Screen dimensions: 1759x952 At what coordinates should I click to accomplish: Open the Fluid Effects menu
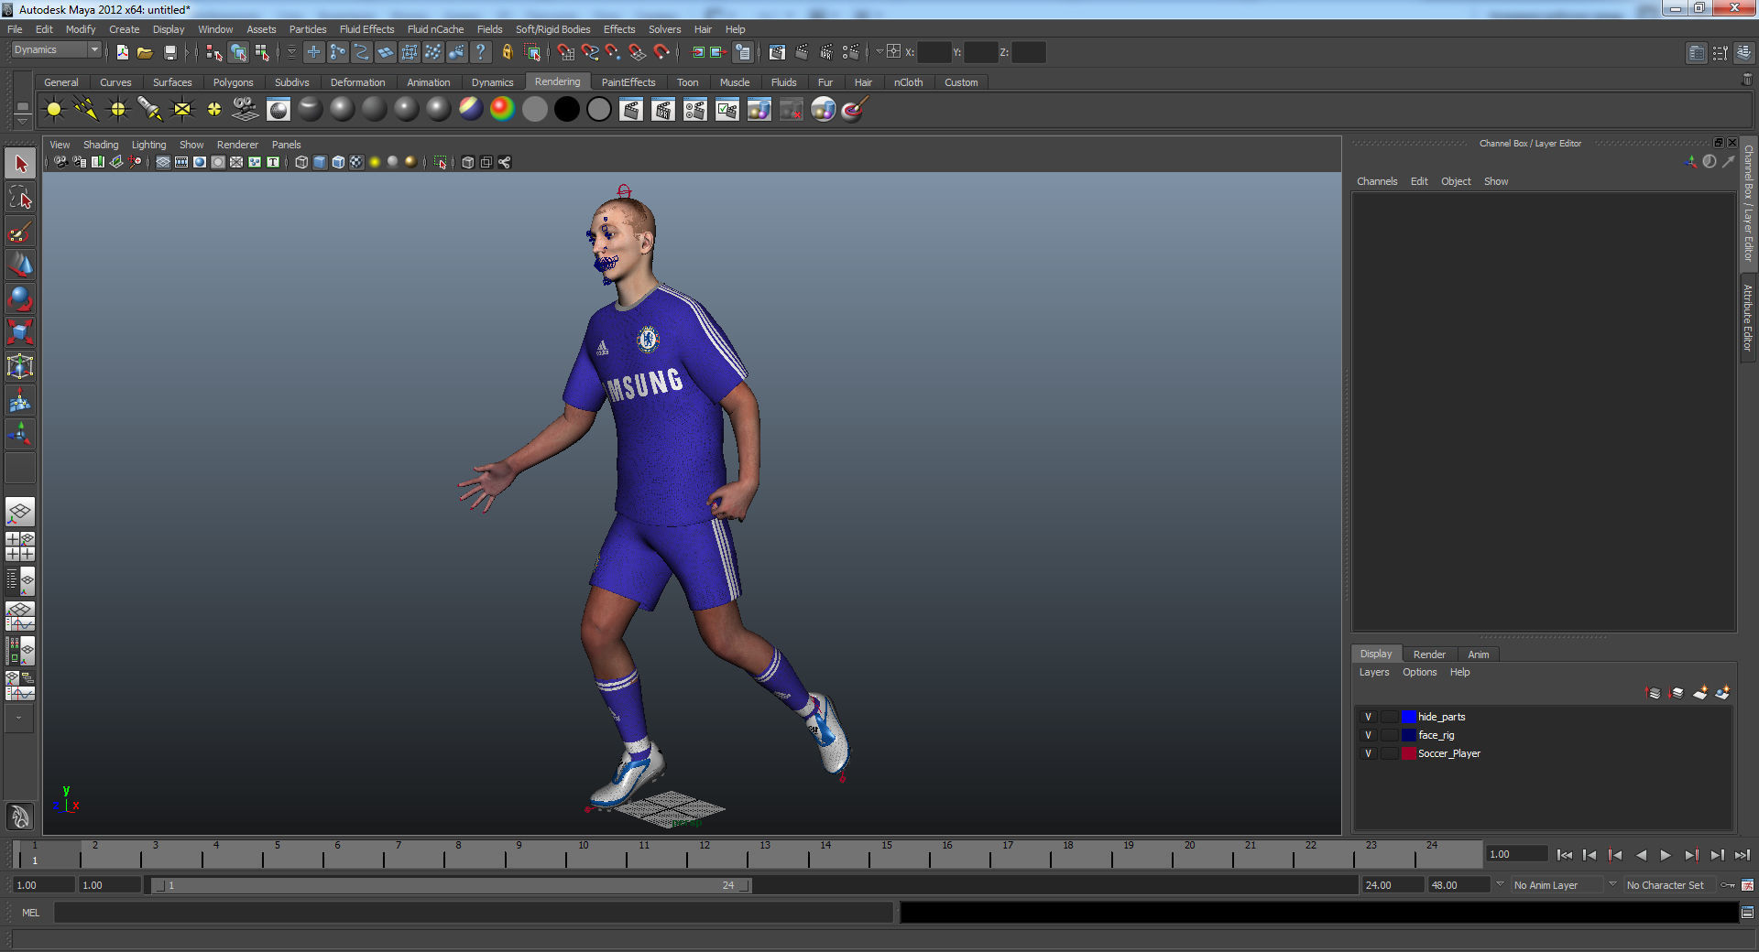tap(366, 29)
